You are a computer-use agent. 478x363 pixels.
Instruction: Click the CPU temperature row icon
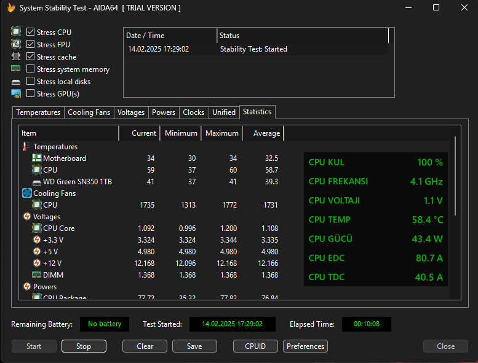click(36, 170)
